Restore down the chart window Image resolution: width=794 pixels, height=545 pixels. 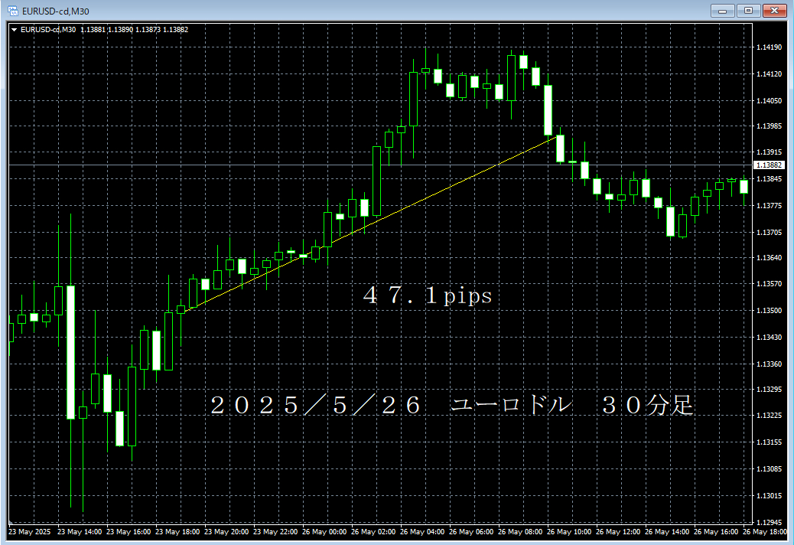748,10
